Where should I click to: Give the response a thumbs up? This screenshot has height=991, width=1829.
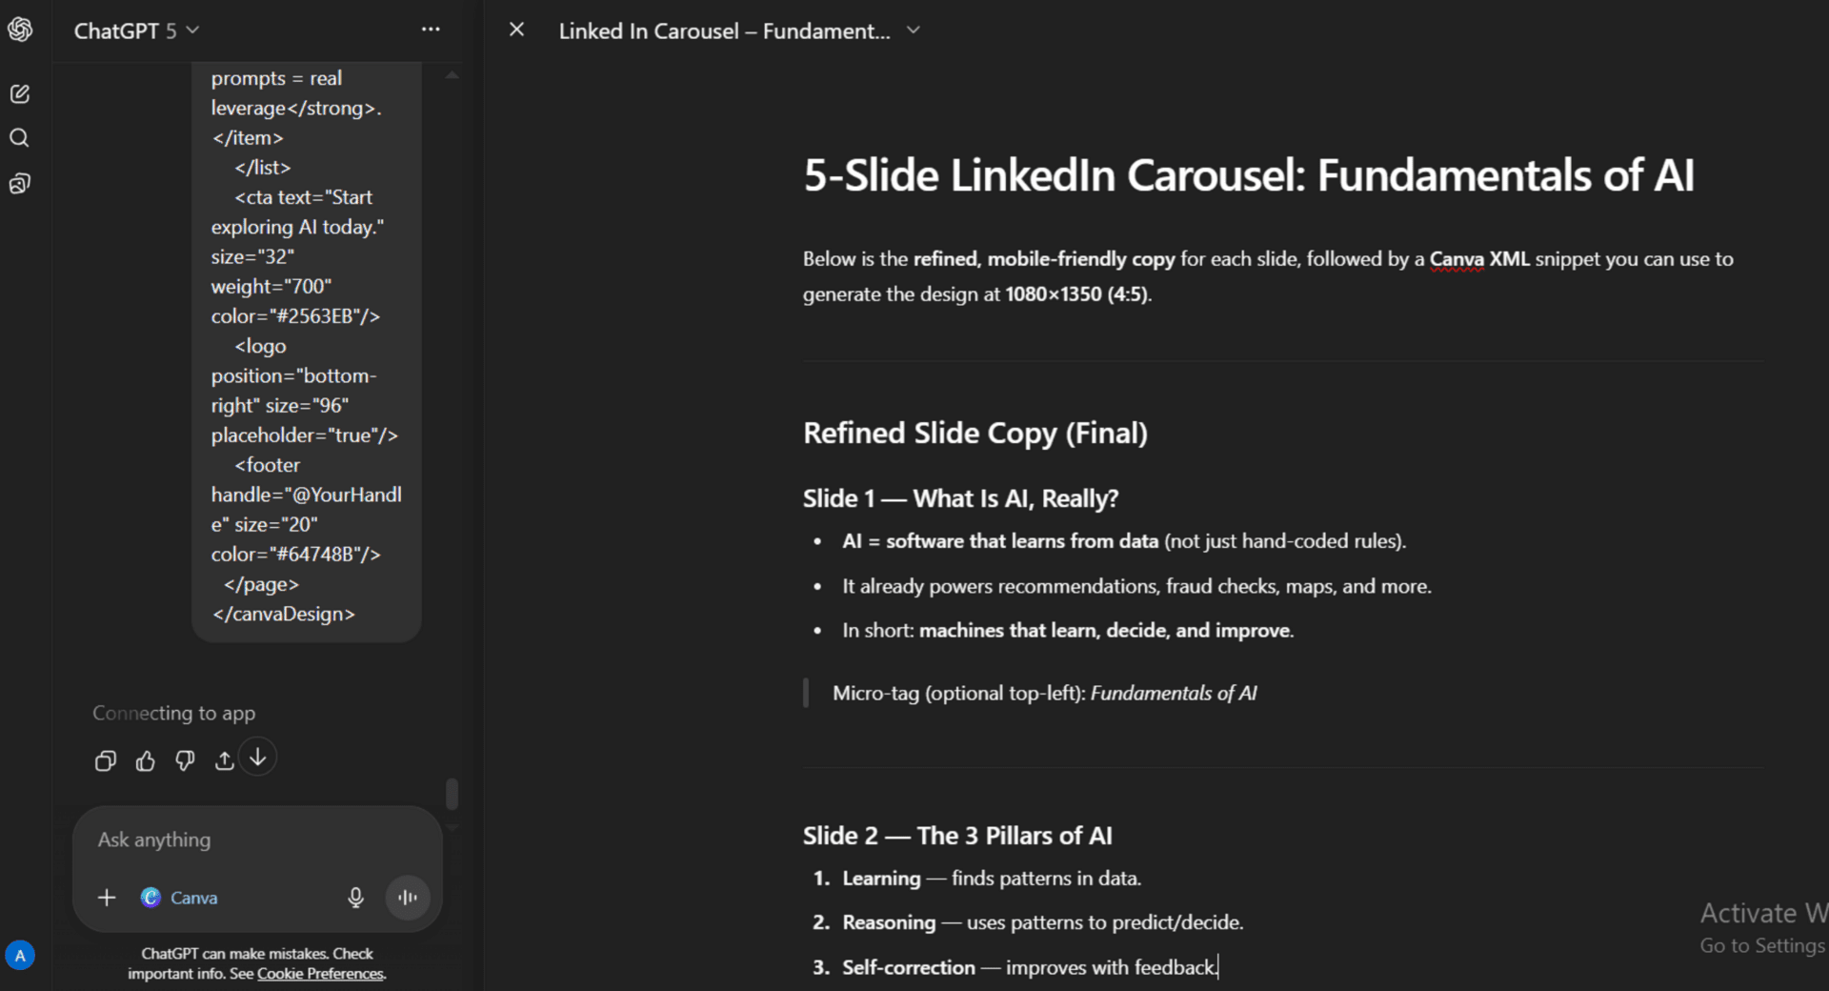(x=145, y=759)
